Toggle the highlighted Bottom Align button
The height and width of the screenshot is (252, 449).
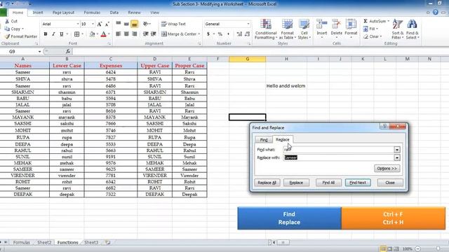pyautogui.click(x=134, y=24)
